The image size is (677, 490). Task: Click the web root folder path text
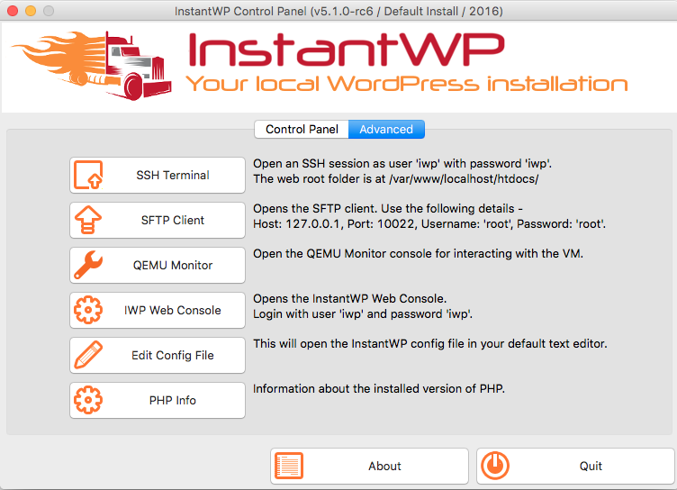[396, 179]
